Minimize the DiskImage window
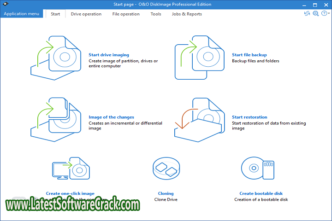The image size is (332, 221). 304,5
